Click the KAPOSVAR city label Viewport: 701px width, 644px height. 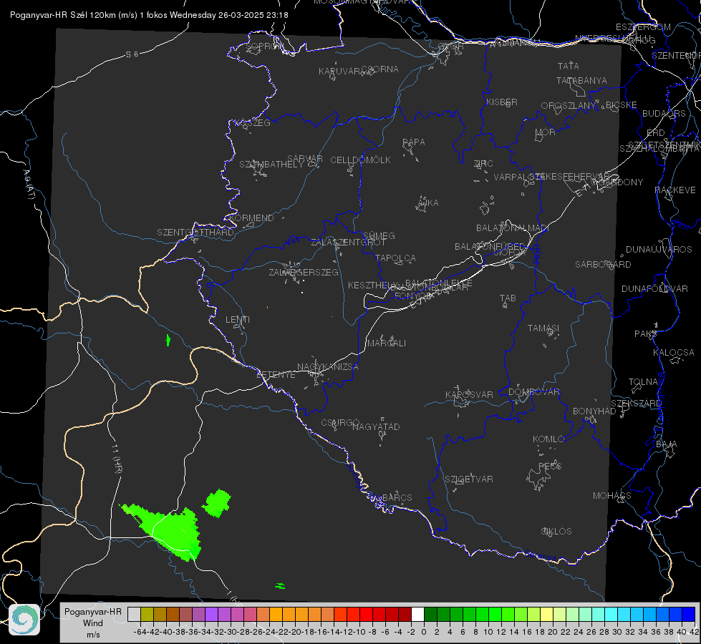[469, 394]
